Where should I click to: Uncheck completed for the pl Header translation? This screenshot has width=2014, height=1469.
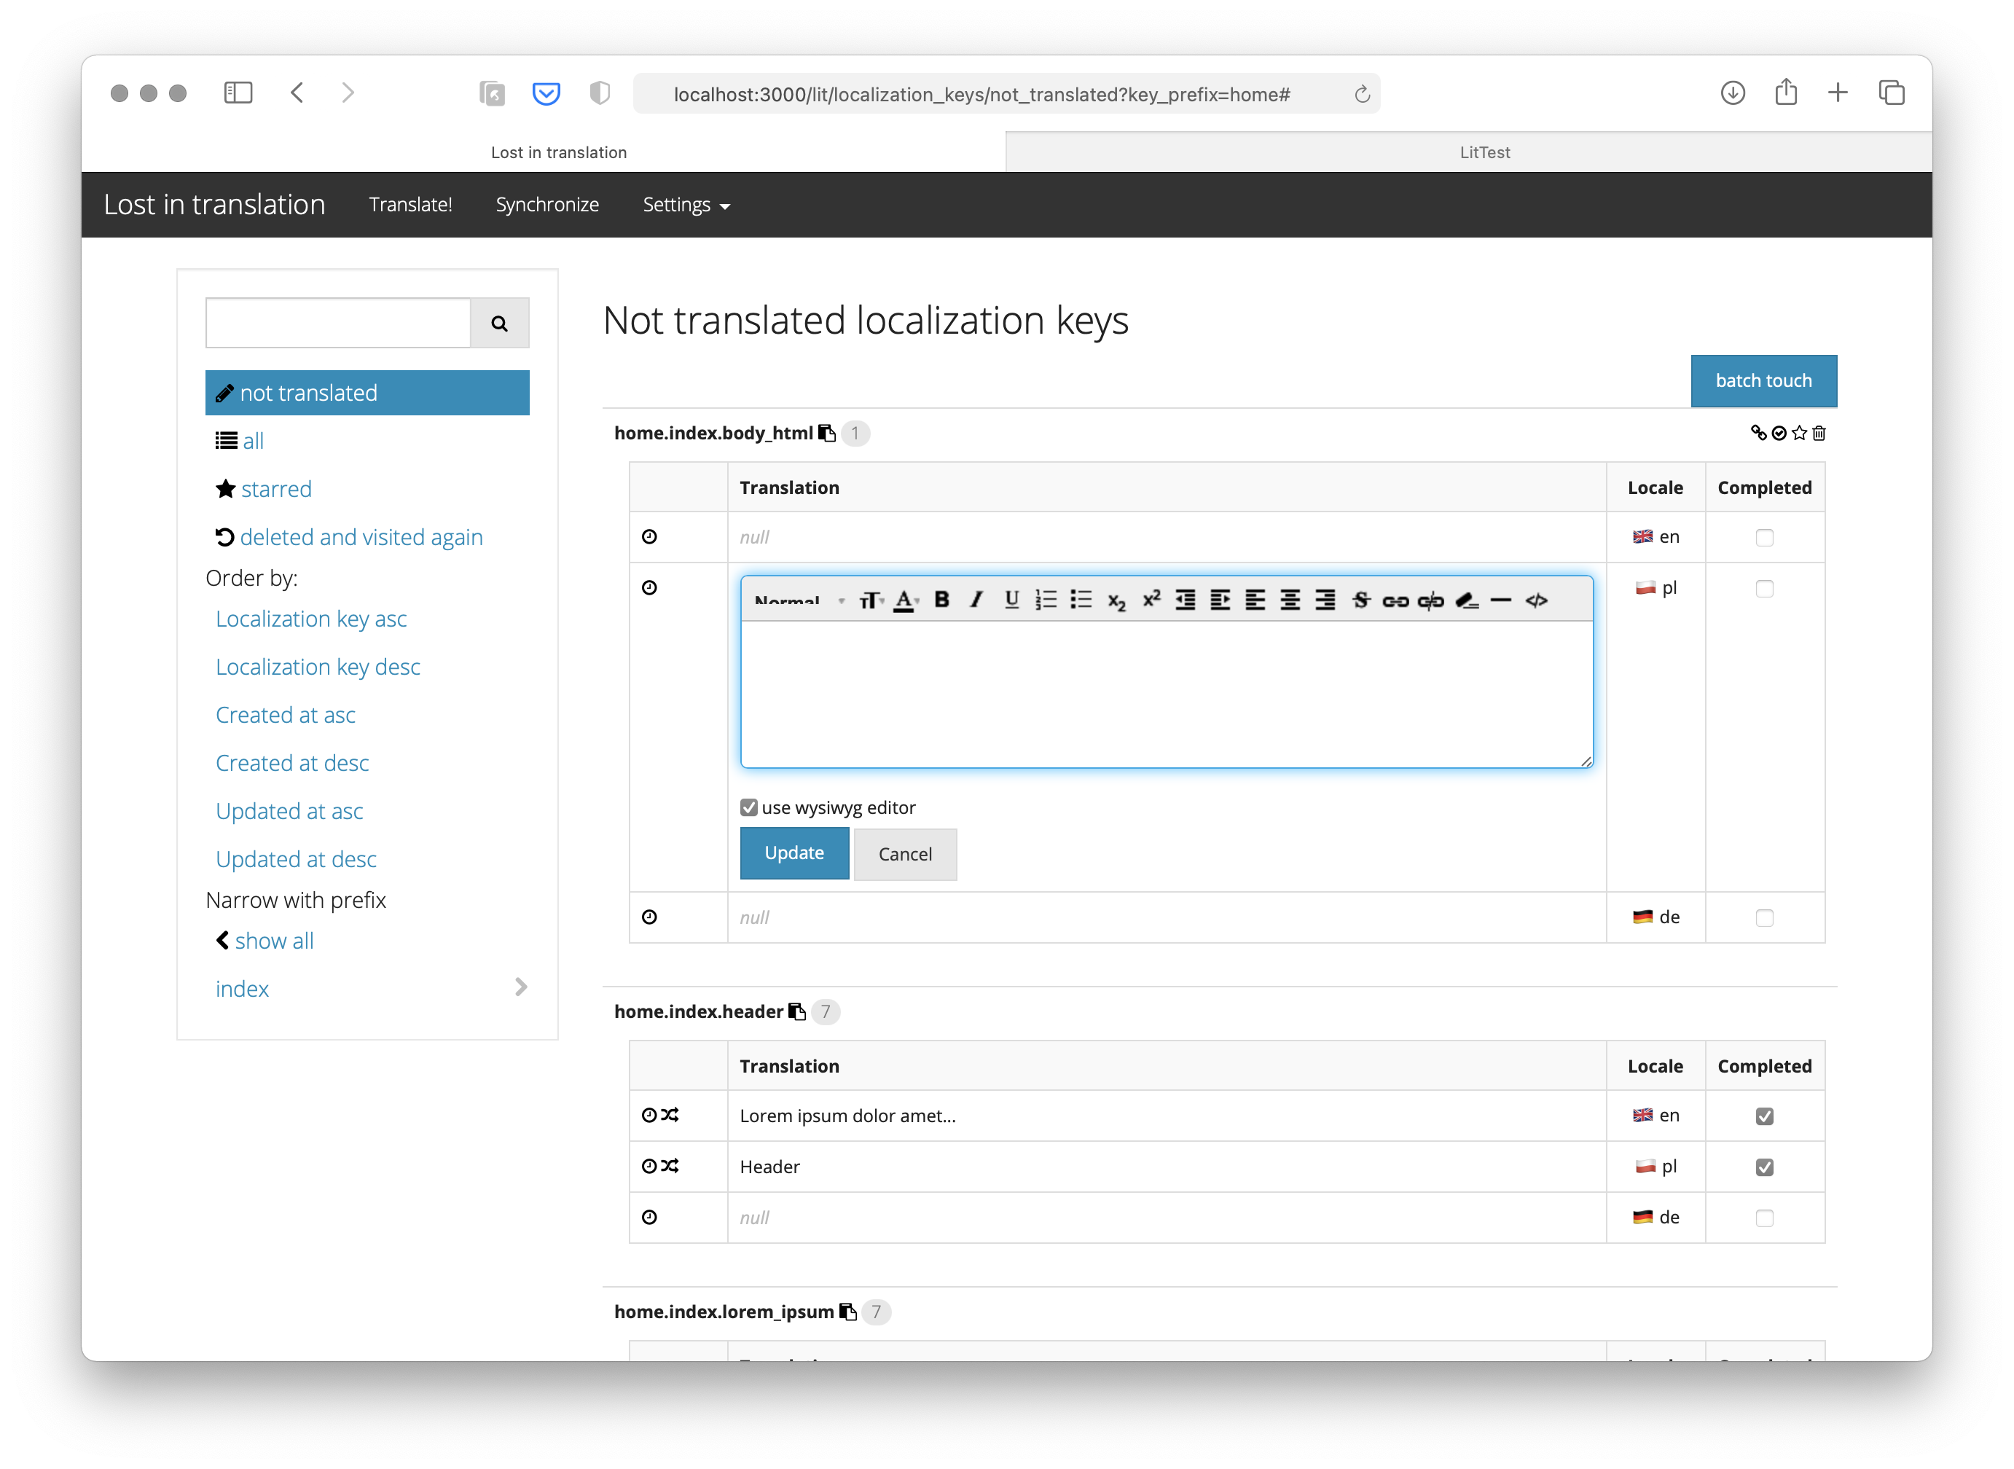pos(1764,1167)
